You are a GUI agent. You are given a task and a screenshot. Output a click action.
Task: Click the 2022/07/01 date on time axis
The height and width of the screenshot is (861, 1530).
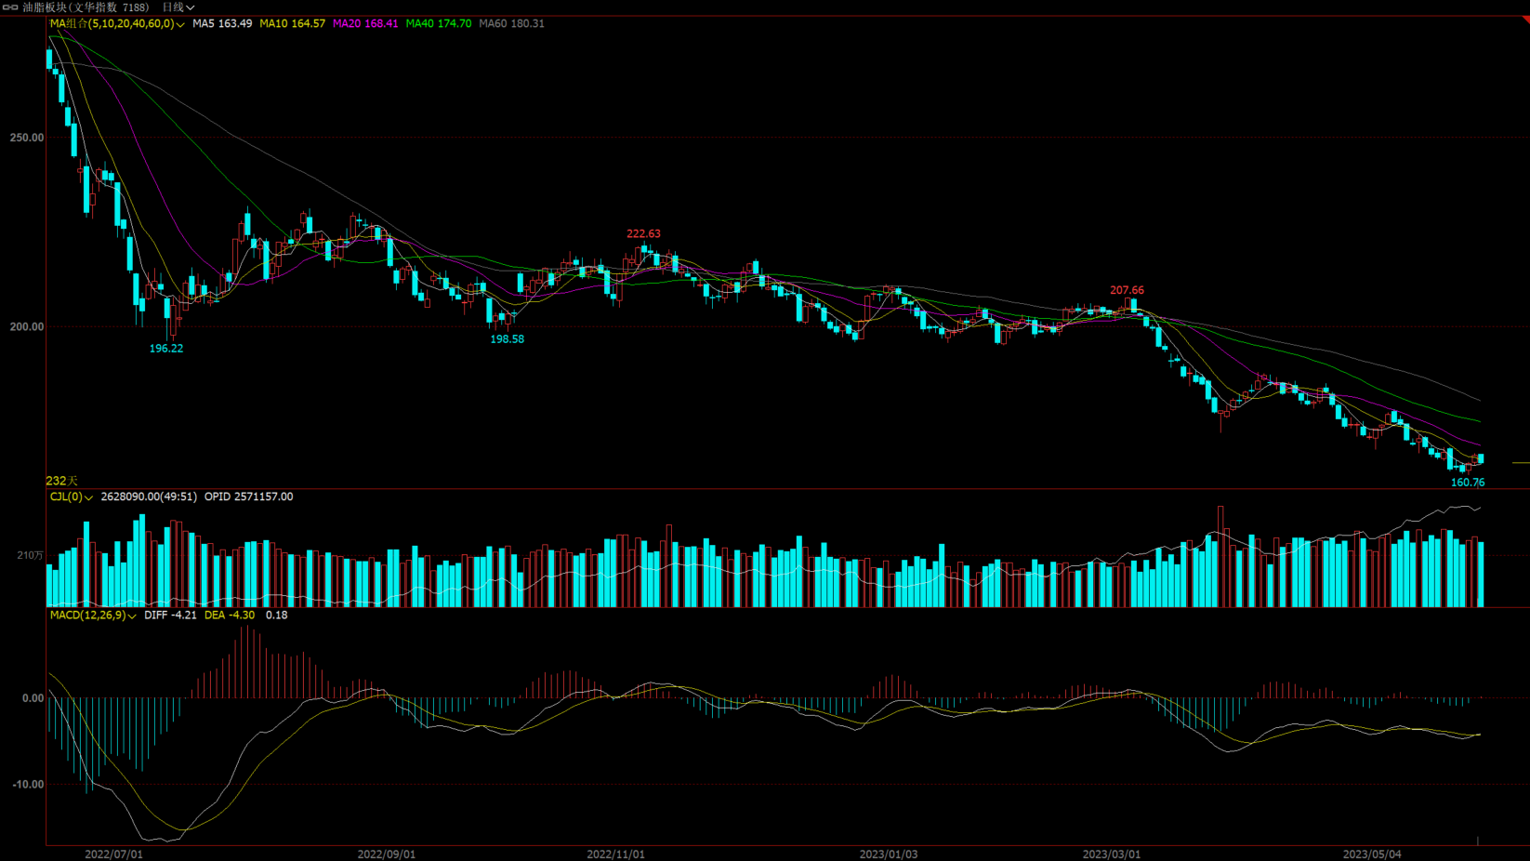coord(113,854)
